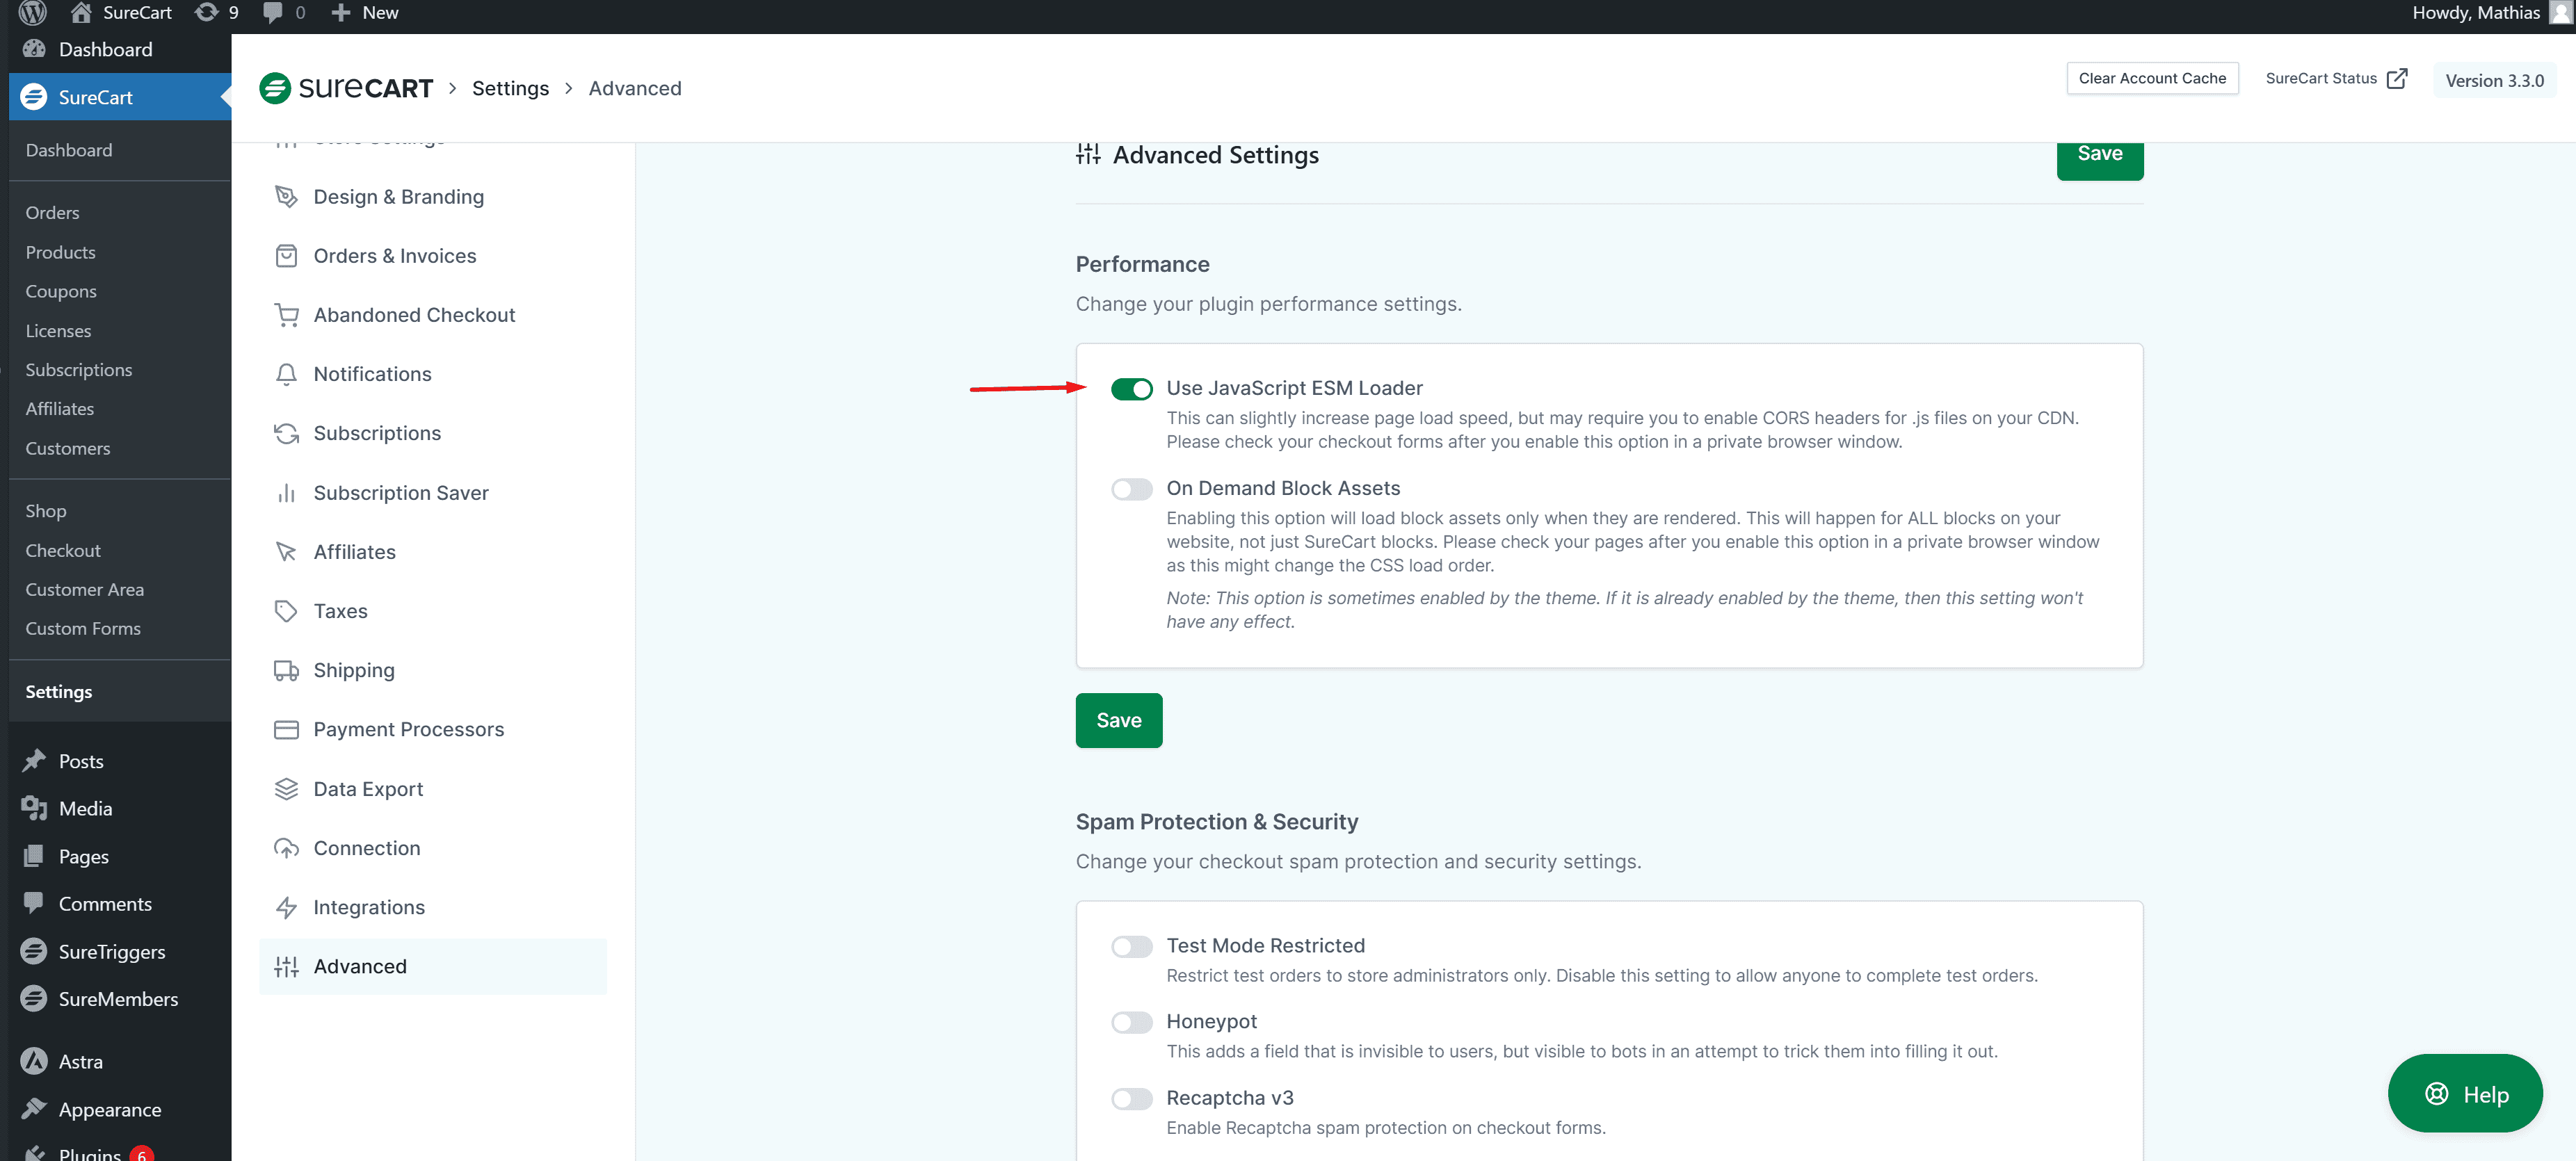Viewport: 2576px width, 1161px height.
Task: Open Howdy, Mathias account menu
Action: pyautogui.click(x=2475, y=13)
